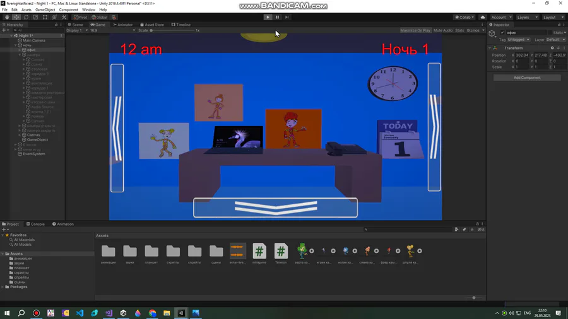
Task: Select the Hand tool in toolbar
Action: point(7,17)
